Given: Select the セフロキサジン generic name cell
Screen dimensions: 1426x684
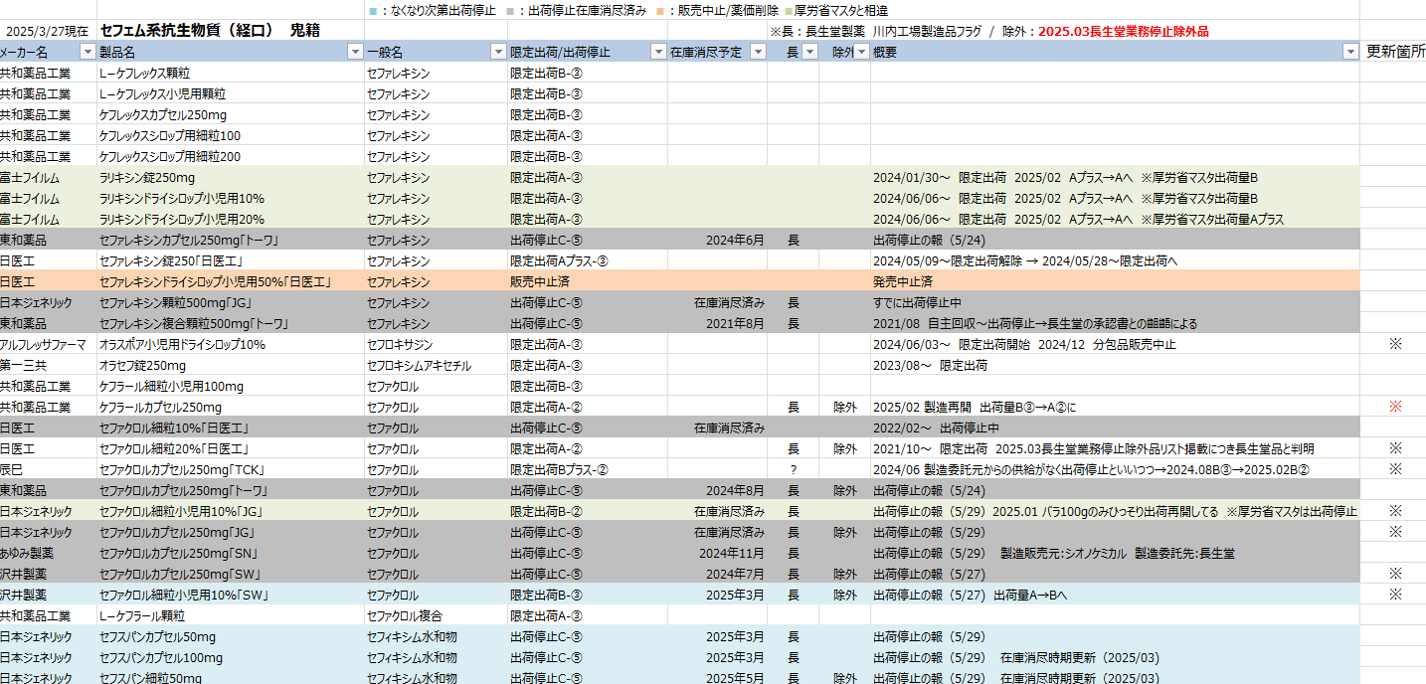Looking at the screenshot, I should (x=437, y=344).
